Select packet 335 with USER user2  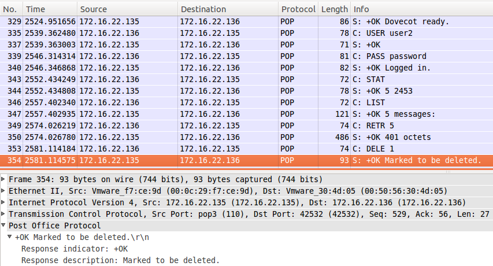pyautogui.click(x=246, y=33)
